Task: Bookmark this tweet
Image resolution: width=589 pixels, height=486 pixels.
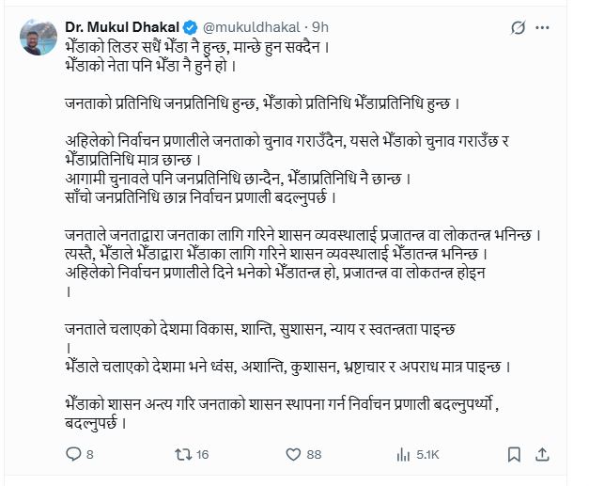Action: [514, 455]
